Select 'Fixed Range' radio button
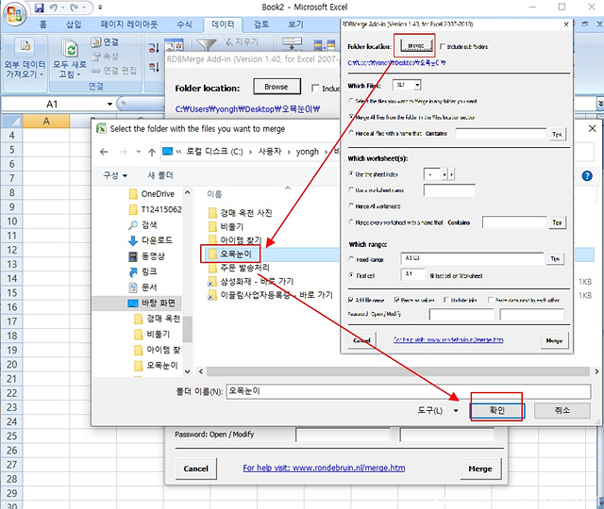The height and width of the screenshot is (509, 604). [351, 259]
